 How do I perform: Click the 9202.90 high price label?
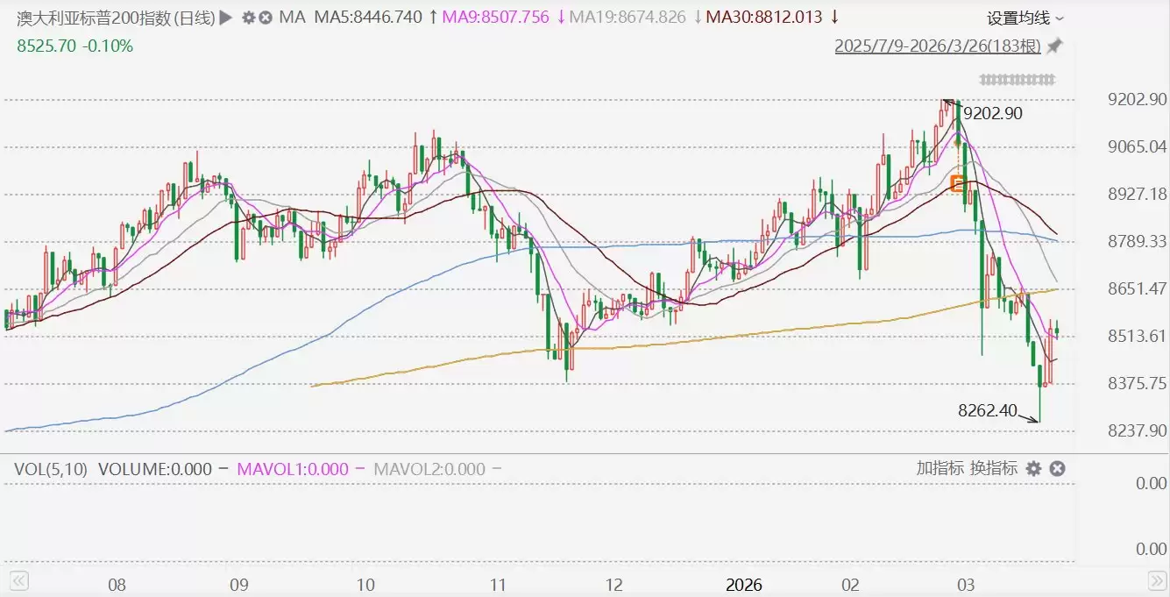tap(992, 113)
